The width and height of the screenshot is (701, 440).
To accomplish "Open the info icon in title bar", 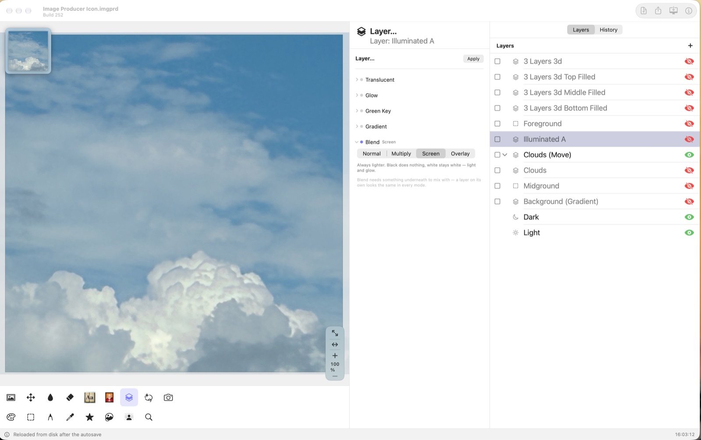I will point(689,11).
